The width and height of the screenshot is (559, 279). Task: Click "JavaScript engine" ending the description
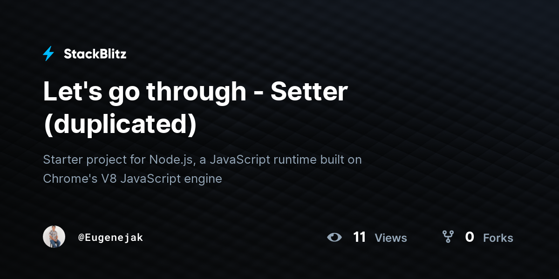(171, 179)
